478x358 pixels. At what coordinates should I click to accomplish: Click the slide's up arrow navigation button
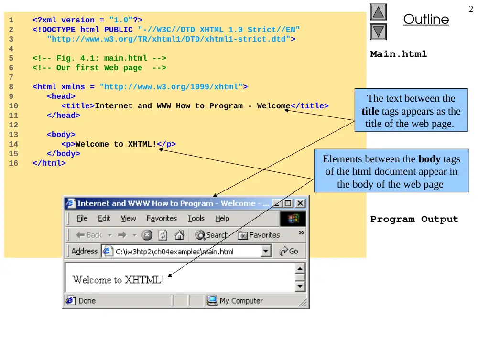(x=378, y=12)
